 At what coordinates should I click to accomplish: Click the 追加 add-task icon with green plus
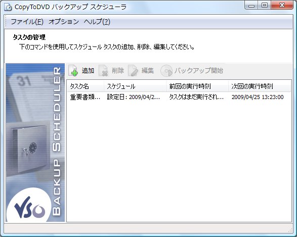(73, 71)
